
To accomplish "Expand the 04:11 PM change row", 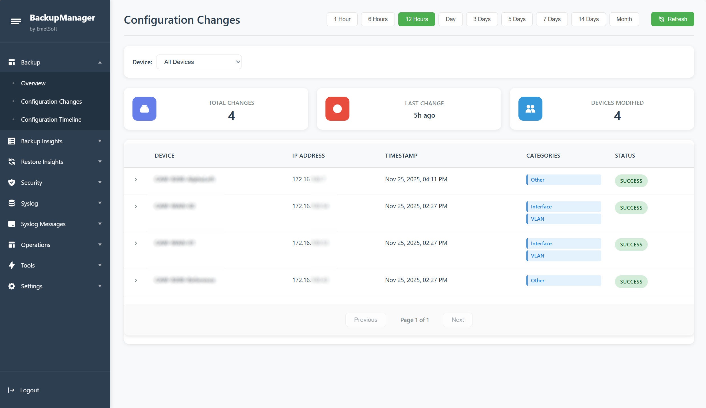I will (136, 180).
